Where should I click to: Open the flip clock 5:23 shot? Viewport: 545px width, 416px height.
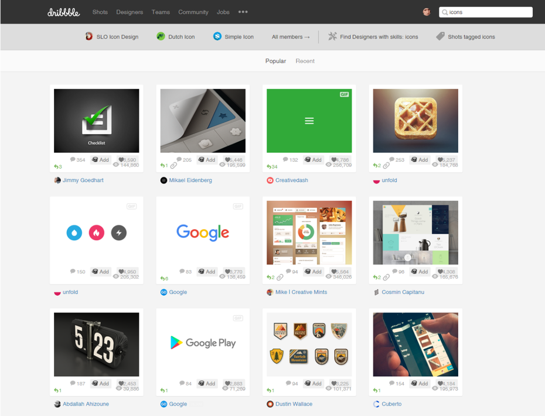pos(96,345)
